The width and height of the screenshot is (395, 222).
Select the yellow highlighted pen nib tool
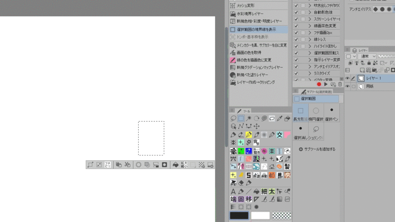[x=249, y=135]
